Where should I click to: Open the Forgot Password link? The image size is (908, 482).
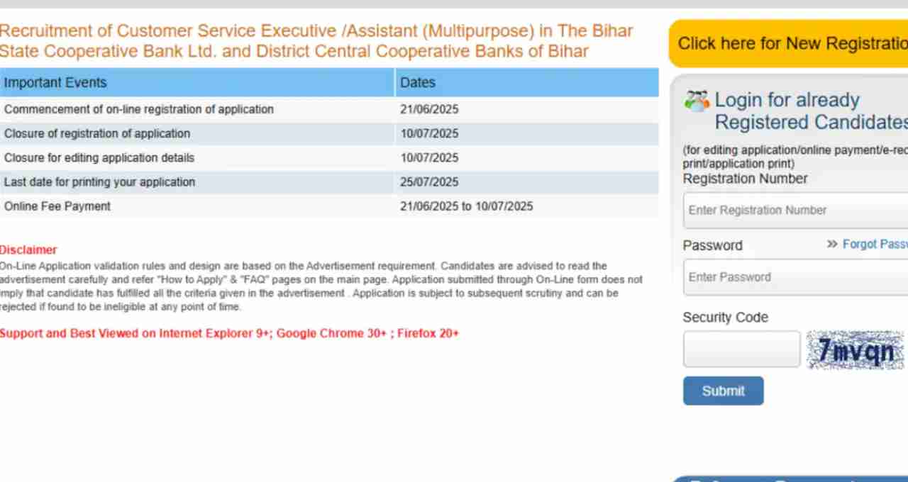click(875, 244)
